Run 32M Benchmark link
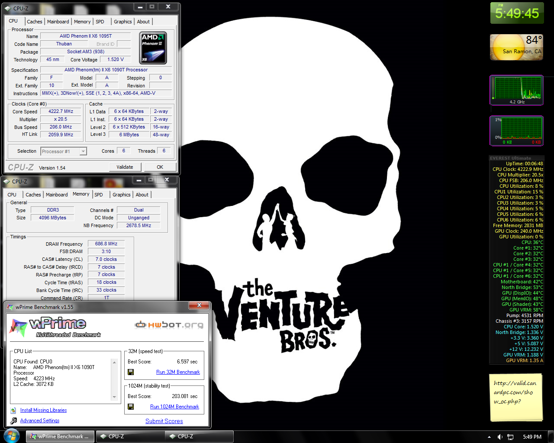This screenshot has width=554, height=443. coord(178,372)
